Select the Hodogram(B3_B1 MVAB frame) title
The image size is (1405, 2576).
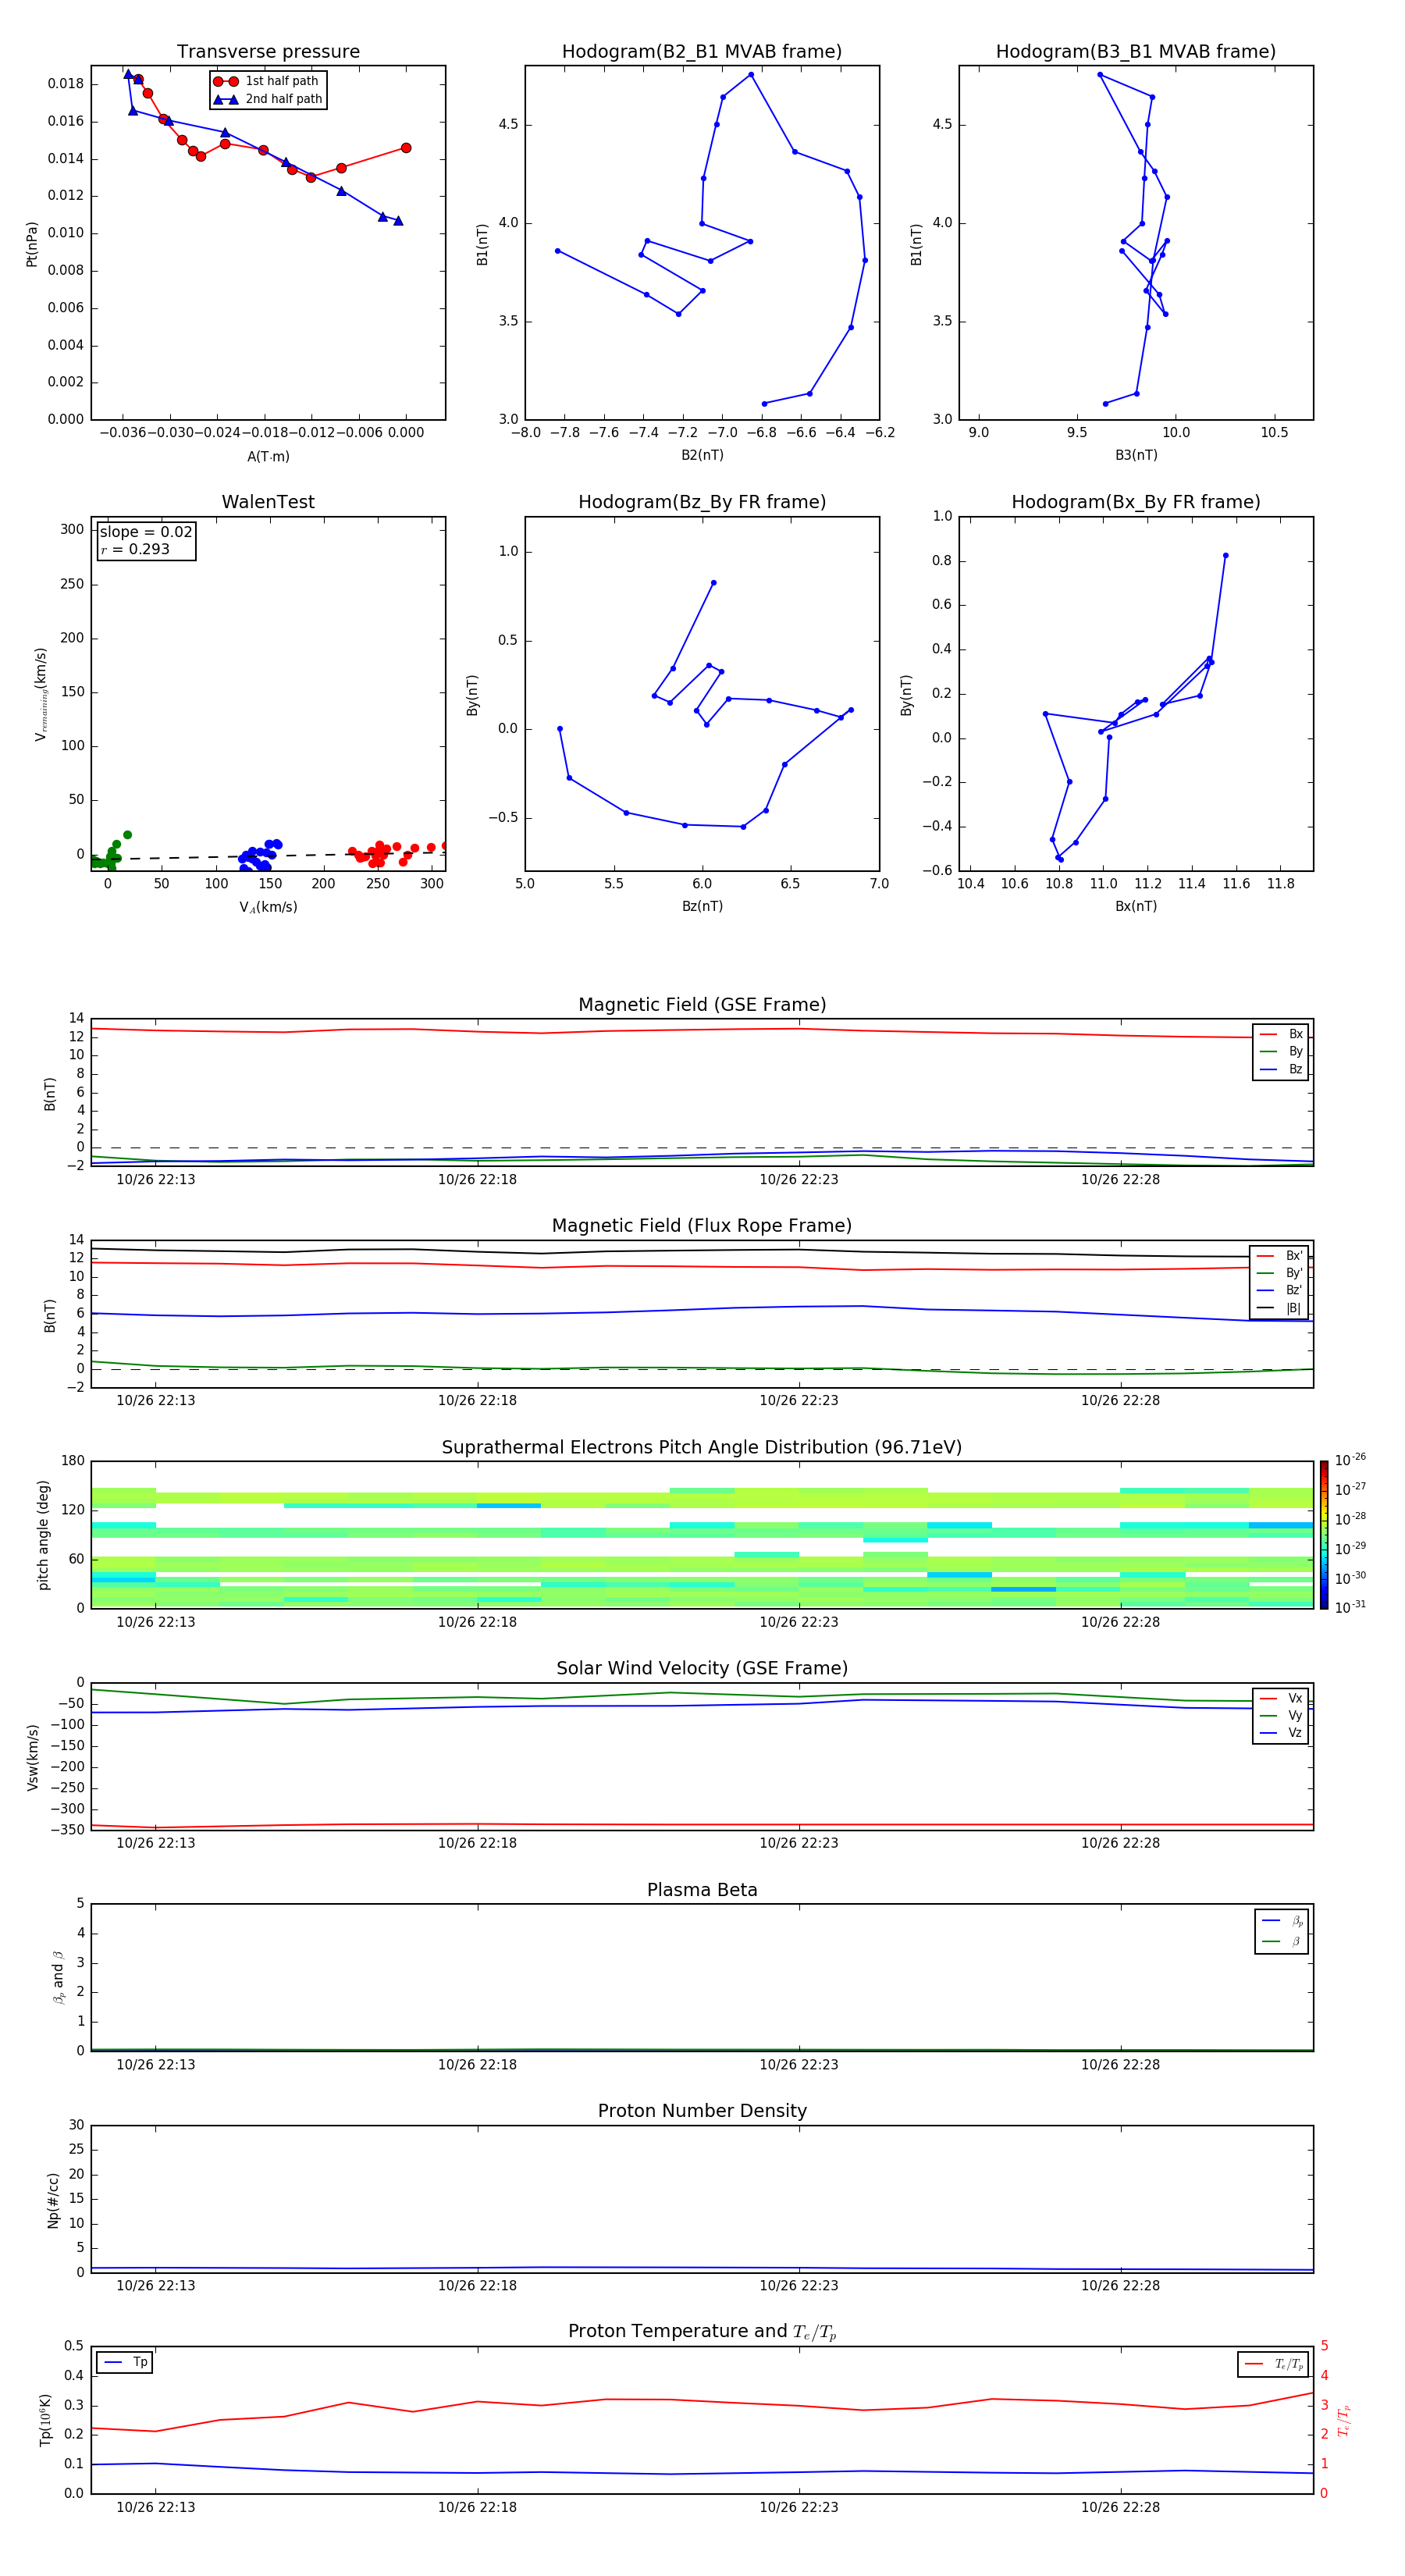click(x=1136, y=52)
